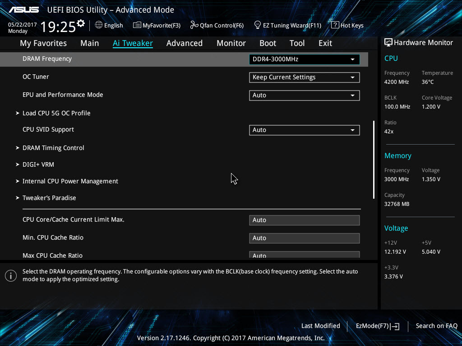Select the Ai Tweaker tab
The image size is (462, 346).
point(133,43)
